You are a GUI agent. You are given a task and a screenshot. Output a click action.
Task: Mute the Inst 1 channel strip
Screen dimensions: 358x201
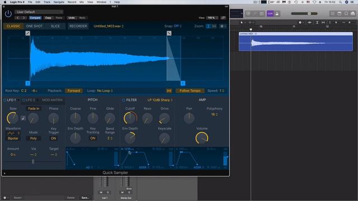pyautogui.click(x=101, y=192)
